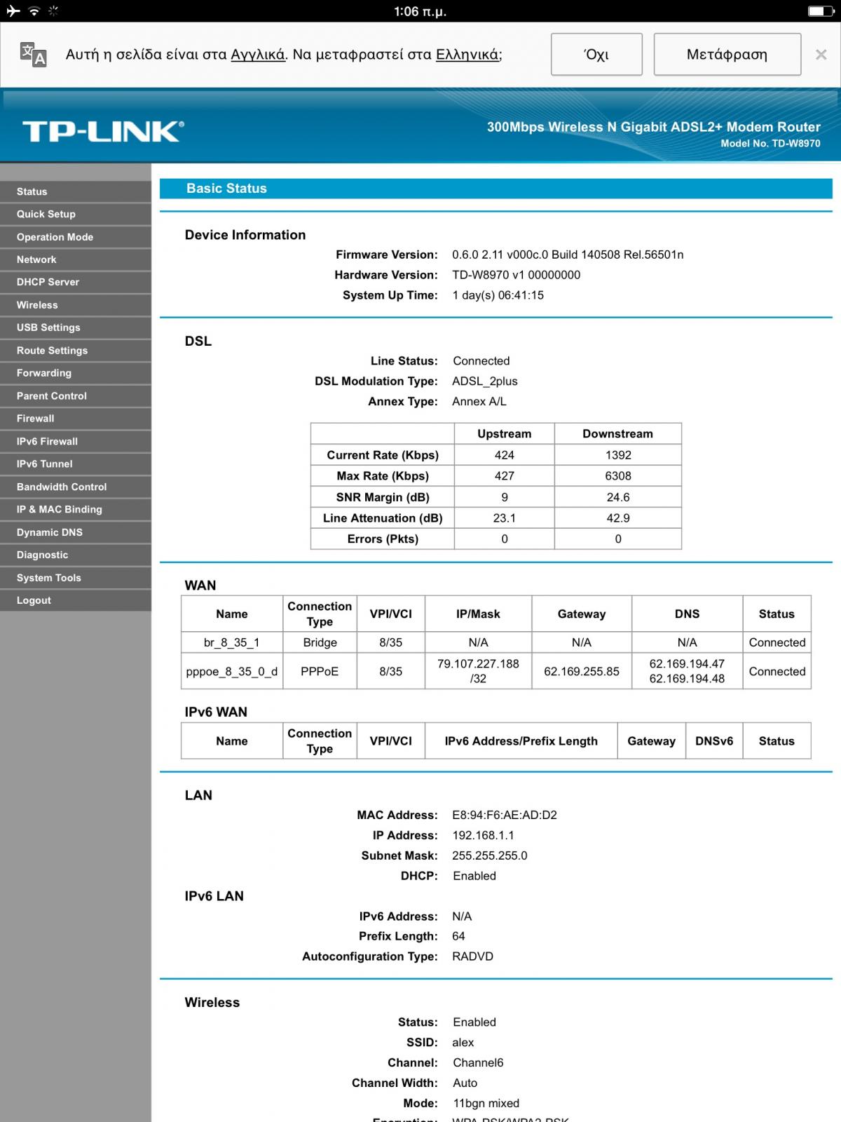Click downstream current rate 1392
The width and height of the screenshot is (841, 1122).
coord(618,455)
